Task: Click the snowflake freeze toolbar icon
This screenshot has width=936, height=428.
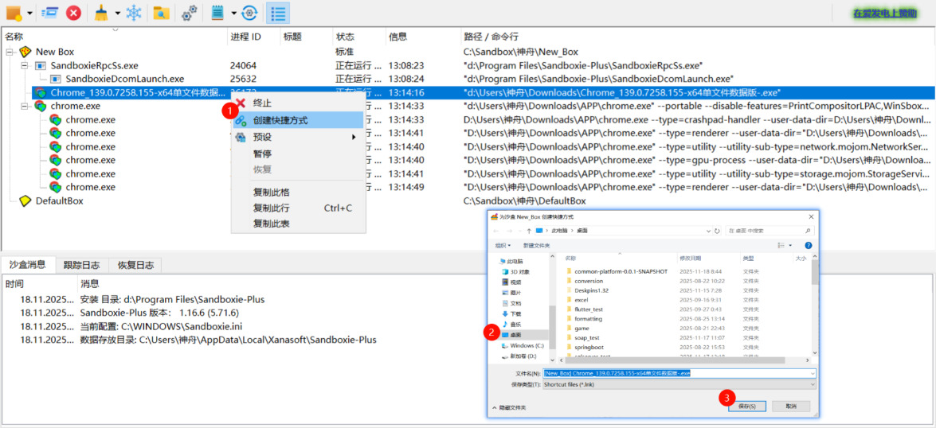Action: click(134, 13)
